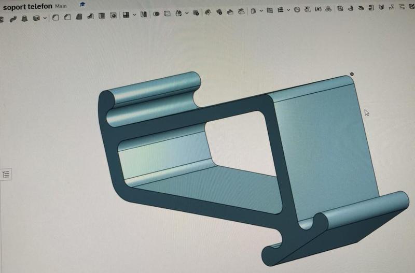This screenshot has width=415, height=273.
Task: Select the Composite part tool
Action: (x=328, y=9)
